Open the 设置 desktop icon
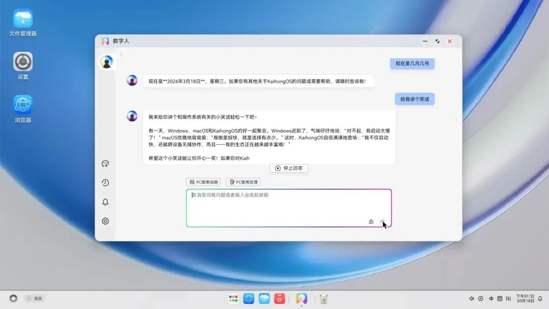 23,66
